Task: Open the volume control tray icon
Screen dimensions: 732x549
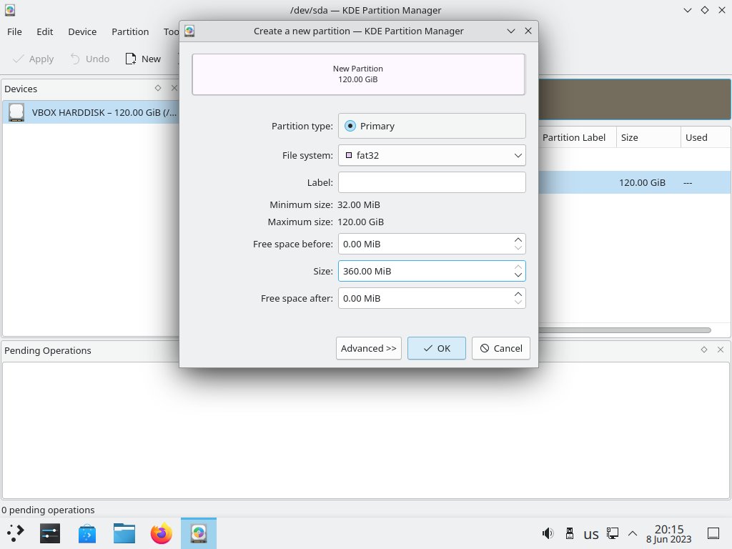Action: (x=548, y=533)
